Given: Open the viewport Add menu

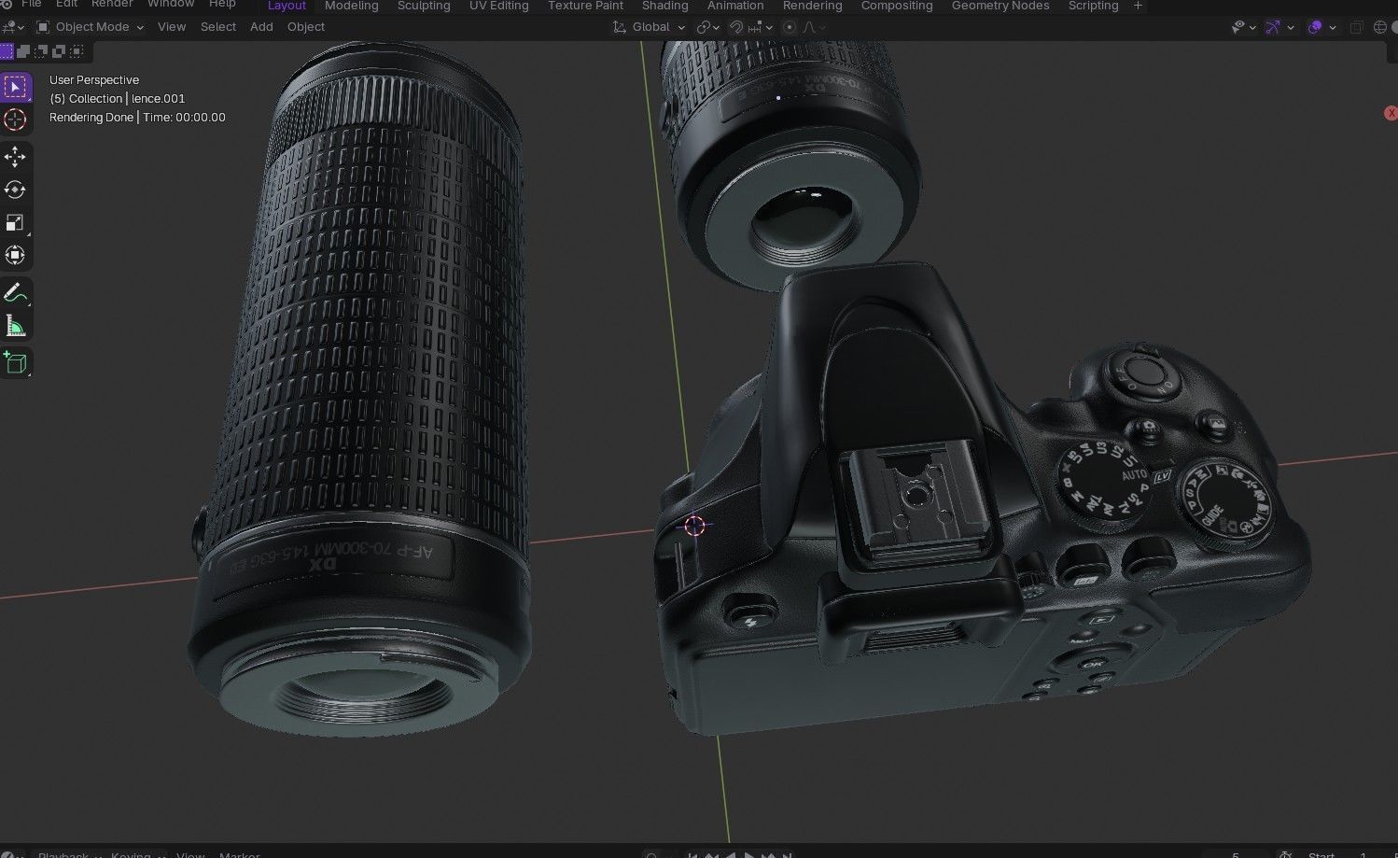Looking at the screenshot, I should click(x=261, y=27).
